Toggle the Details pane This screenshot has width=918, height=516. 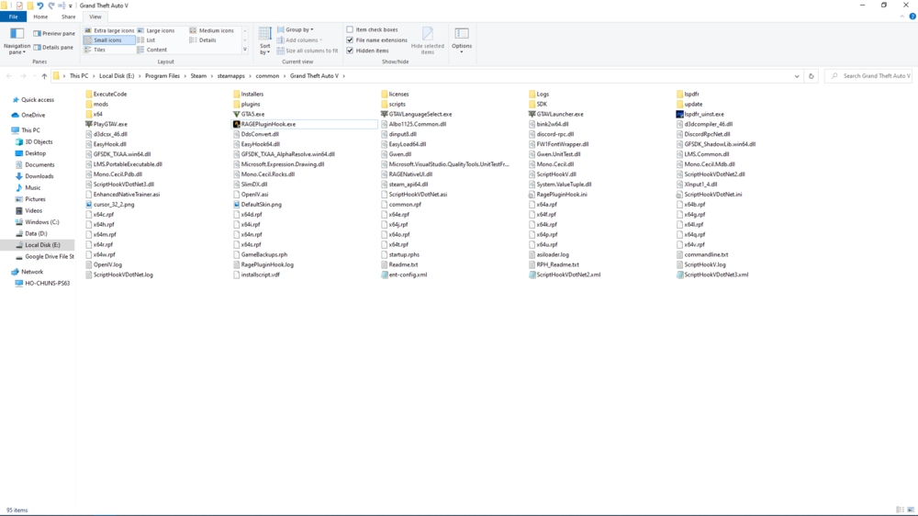pyautogui.click(x=53, y=48)
